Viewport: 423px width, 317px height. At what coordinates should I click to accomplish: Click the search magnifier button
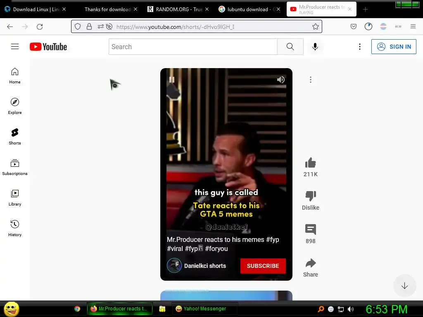[x=290, y=47]
